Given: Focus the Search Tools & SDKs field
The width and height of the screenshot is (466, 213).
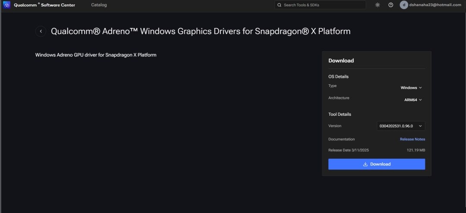Looking at the screenshot, I should [320, 5].
